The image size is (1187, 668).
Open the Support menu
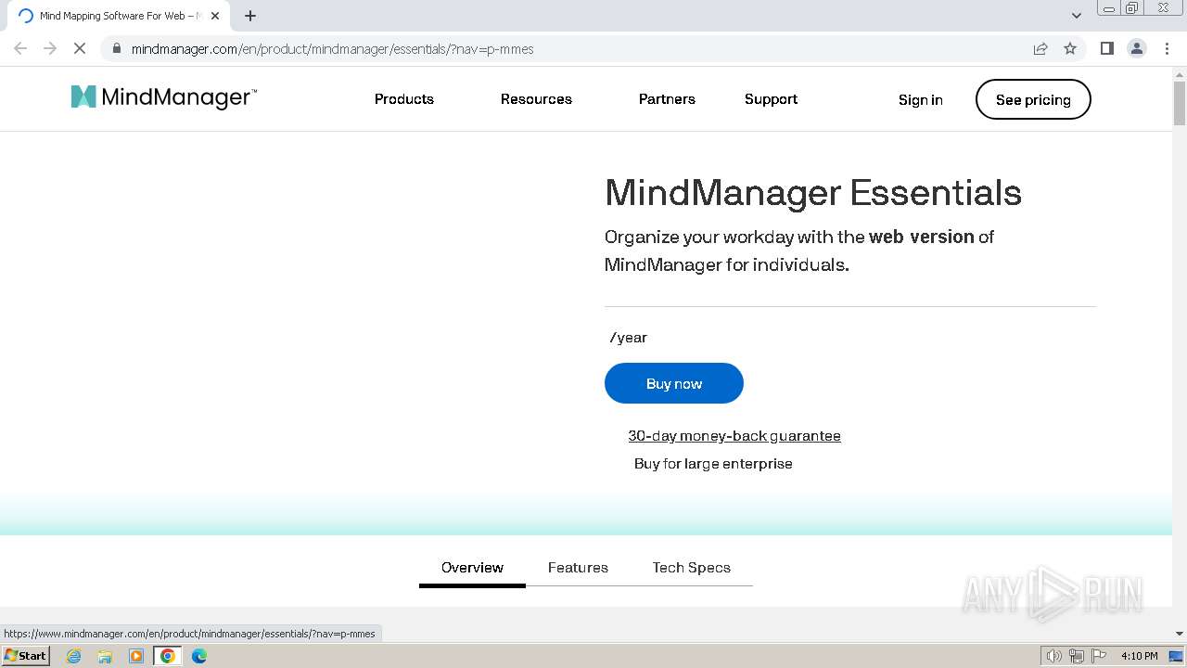(x=771, y=99)
